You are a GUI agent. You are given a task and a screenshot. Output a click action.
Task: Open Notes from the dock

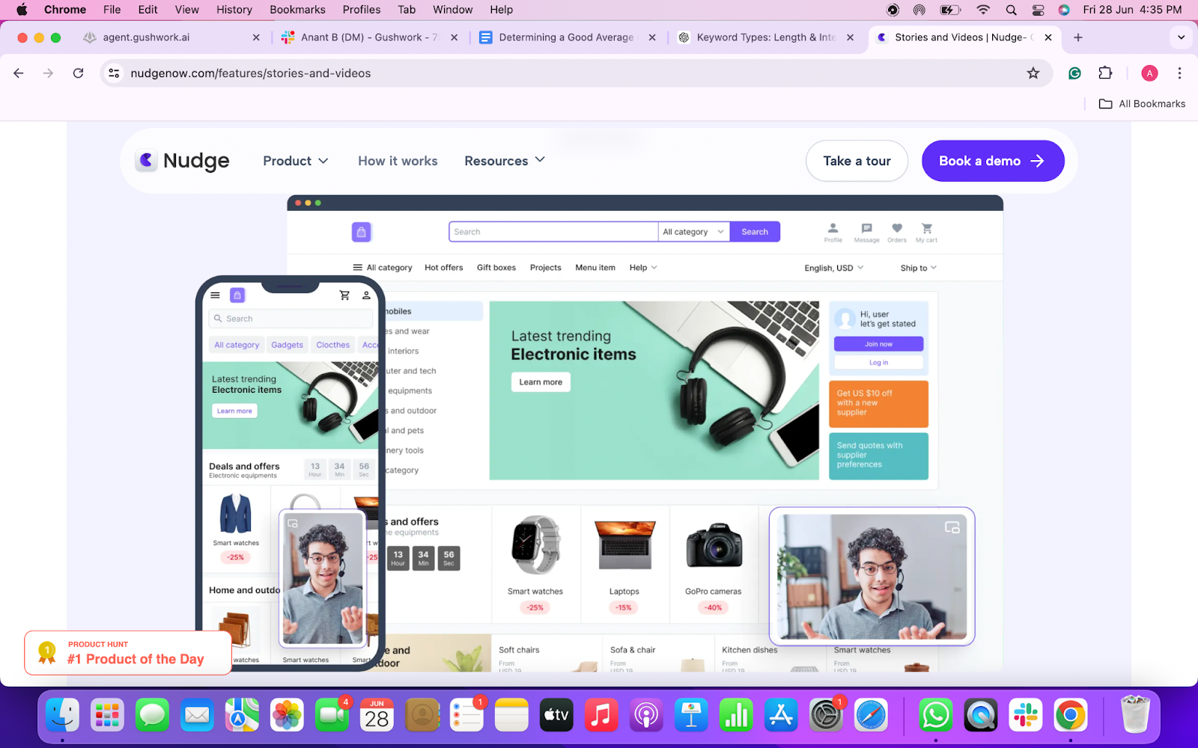coord(512,716)
